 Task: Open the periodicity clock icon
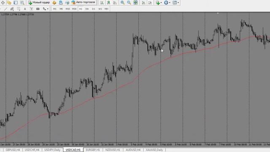click(x=166, y=3)
